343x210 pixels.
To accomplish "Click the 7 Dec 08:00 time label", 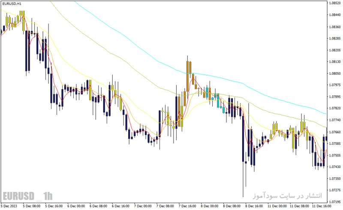I will (165, 206).
